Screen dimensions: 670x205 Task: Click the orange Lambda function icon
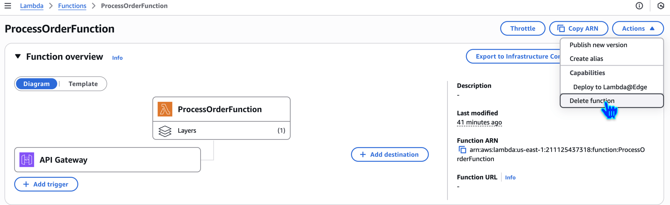point(165,109)
